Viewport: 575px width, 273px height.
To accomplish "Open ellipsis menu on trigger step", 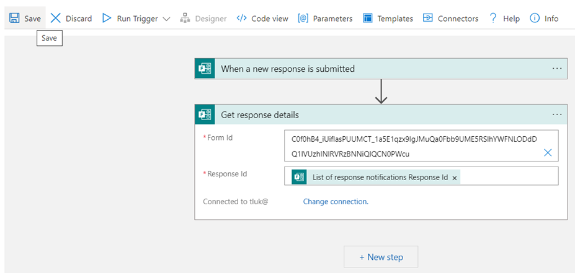I will [x=556, y=69].
